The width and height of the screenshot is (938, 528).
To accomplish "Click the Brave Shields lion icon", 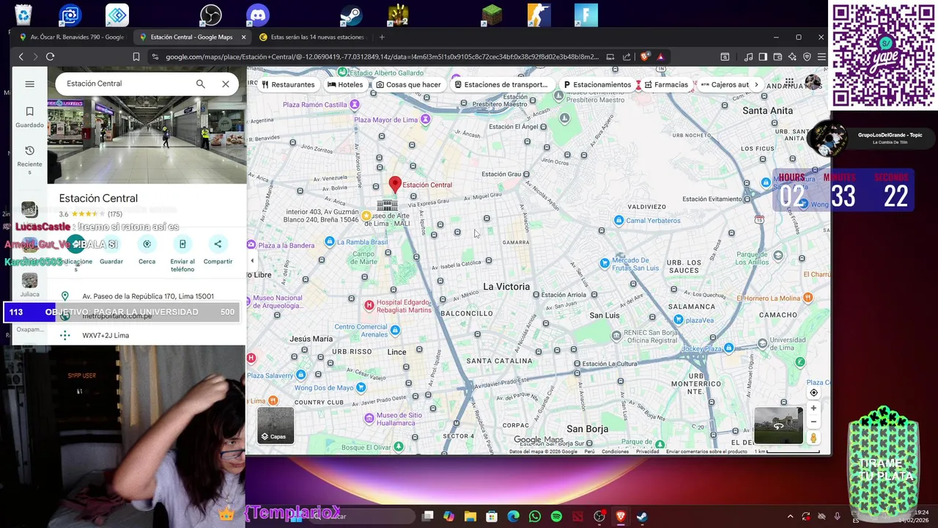I will click(645, 56).
